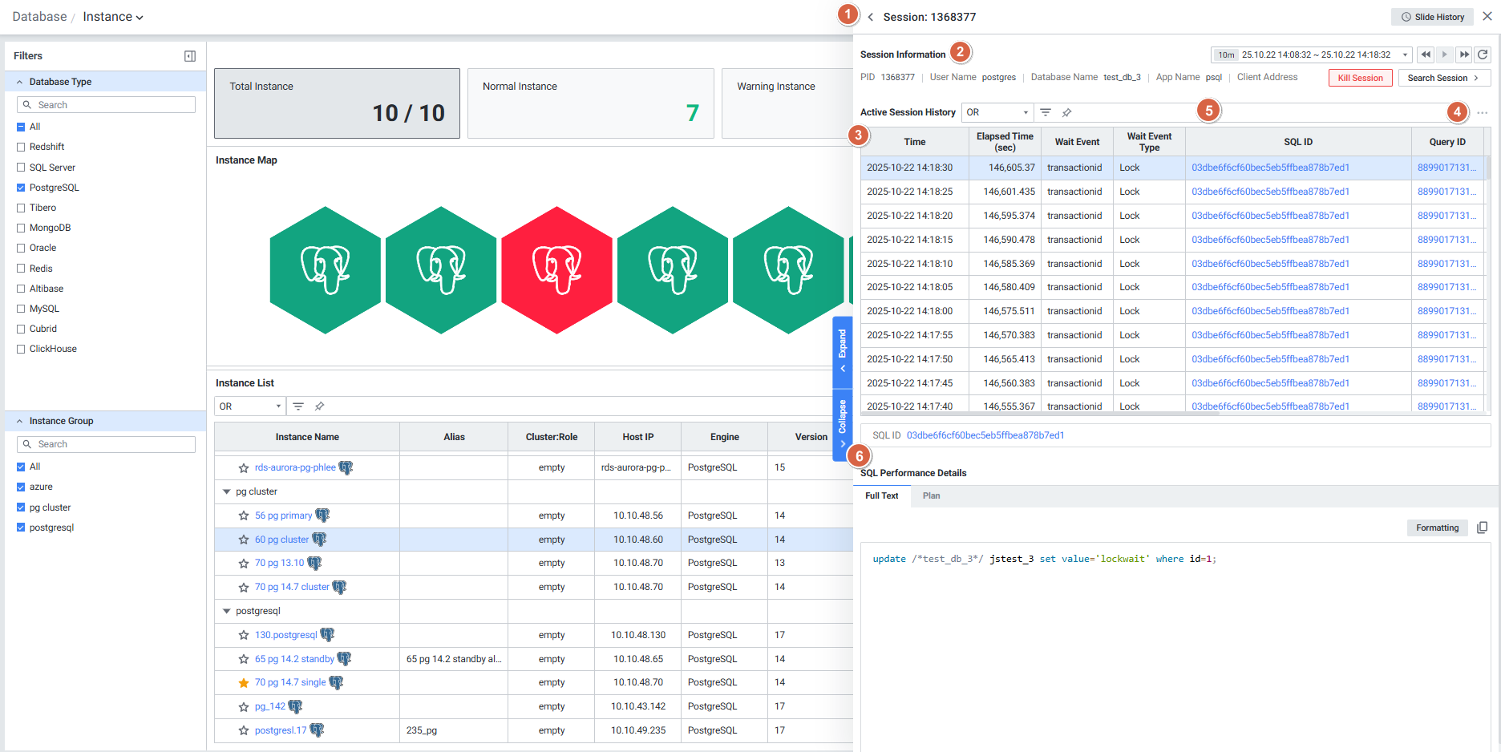Click the red PostgreSQL hexagon in Instance Map

(556, 269)
